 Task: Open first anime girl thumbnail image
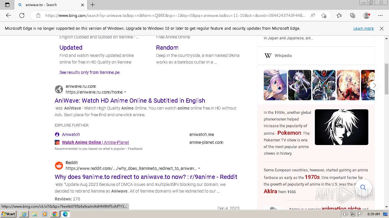click(x=275, y=85)
